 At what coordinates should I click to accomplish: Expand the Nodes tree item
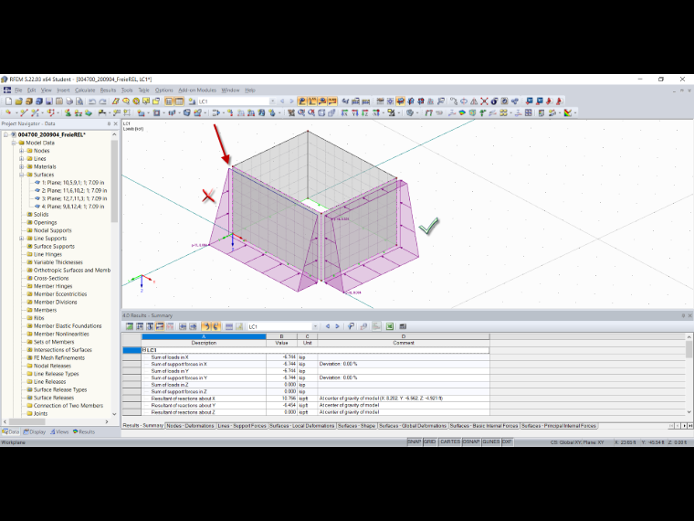(x=21, y=151)
